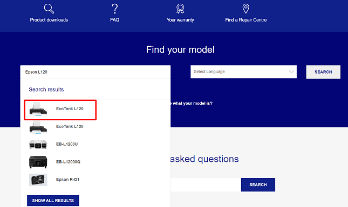Click the Epson R-D1 camera thumbnail
Viewport: 348px width, 207px height.
[x=38, y=180]
